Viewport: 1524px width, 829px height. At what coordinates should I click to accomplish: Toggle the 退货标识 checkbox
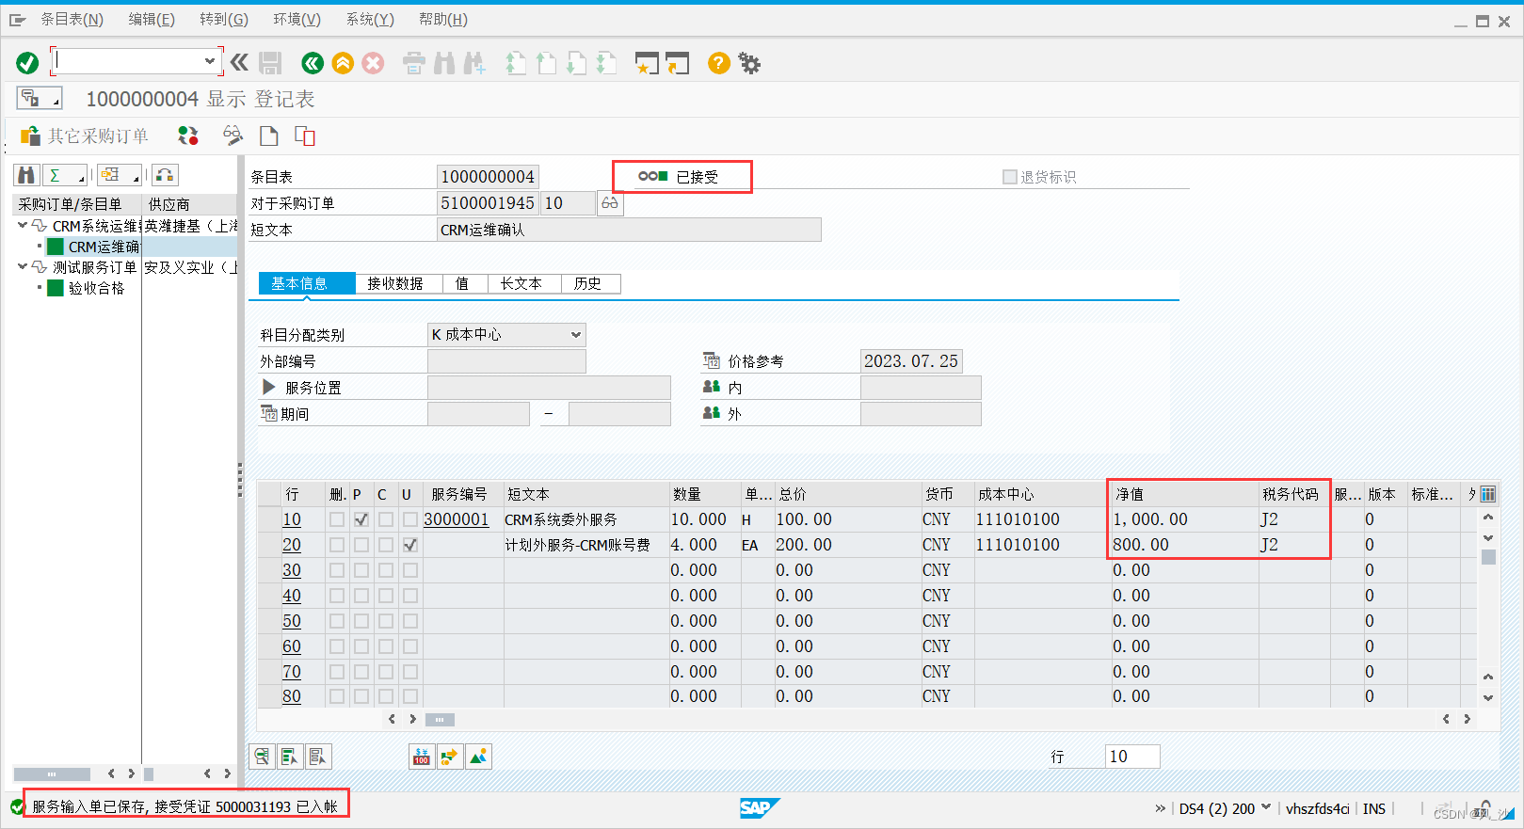click(1010, 177)
